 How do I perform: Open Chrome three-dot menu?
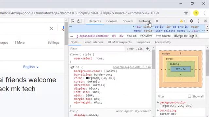[204, 13]
